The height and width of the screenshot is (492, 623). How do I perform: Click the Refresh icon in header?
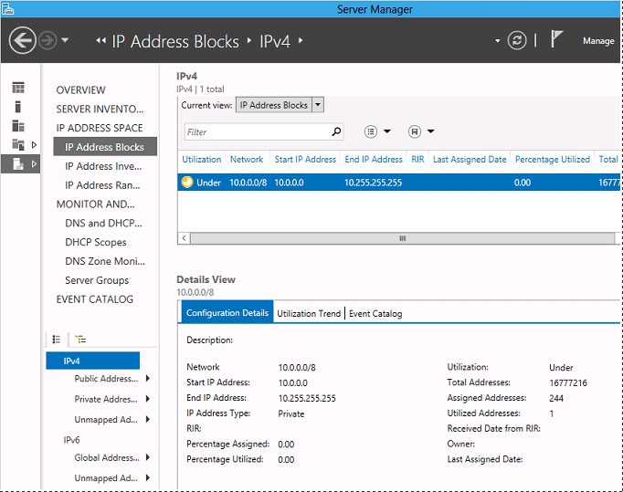pos(517,40)
